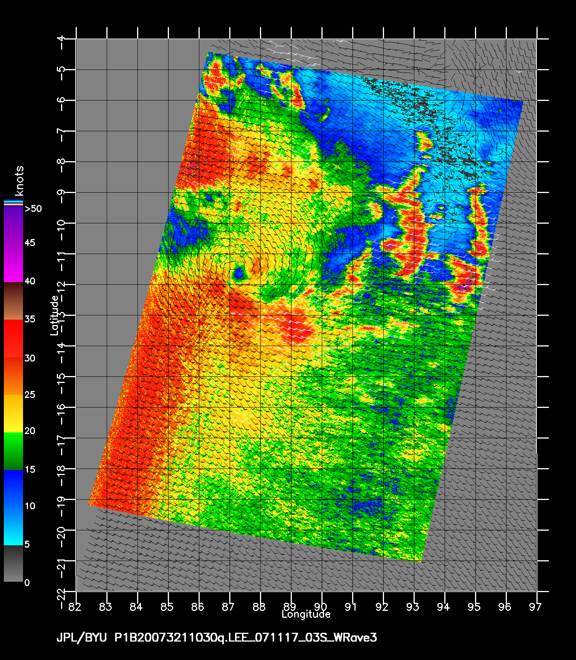
Task: Click the blue 10–15 knots color band
Action: point(13,489)
